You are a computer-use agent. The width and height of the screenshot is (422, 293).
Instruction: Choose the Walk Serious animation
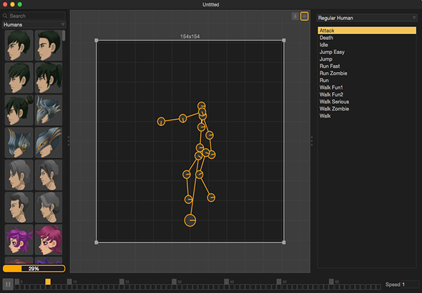(367, 102)
